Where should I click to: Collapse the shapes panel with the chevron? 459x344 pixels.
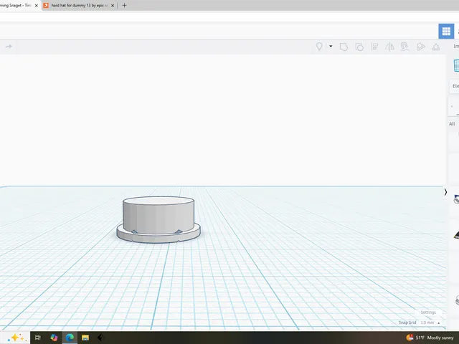tap(445, 192)
